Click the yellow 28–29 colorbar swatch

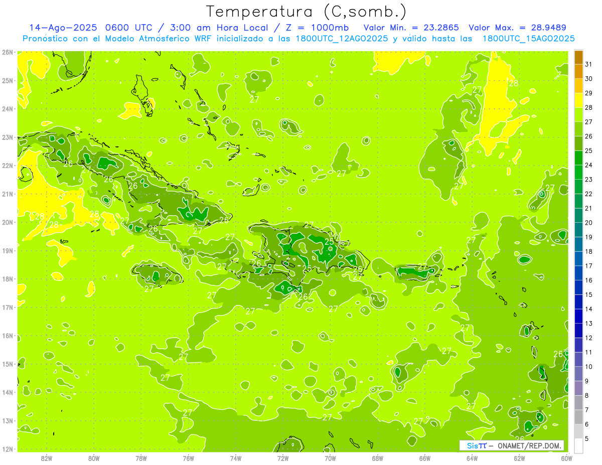coord(578,100)
